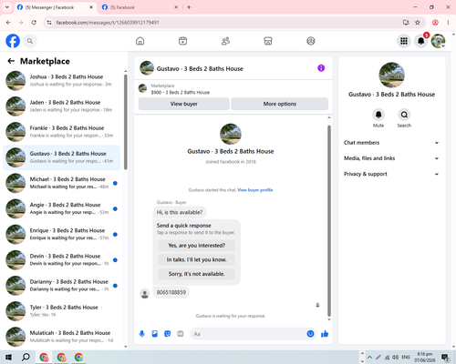The width and height of the screenshot is (456, 364).
Task: Click the conversation list scrollbar
Action: point(126,121)
